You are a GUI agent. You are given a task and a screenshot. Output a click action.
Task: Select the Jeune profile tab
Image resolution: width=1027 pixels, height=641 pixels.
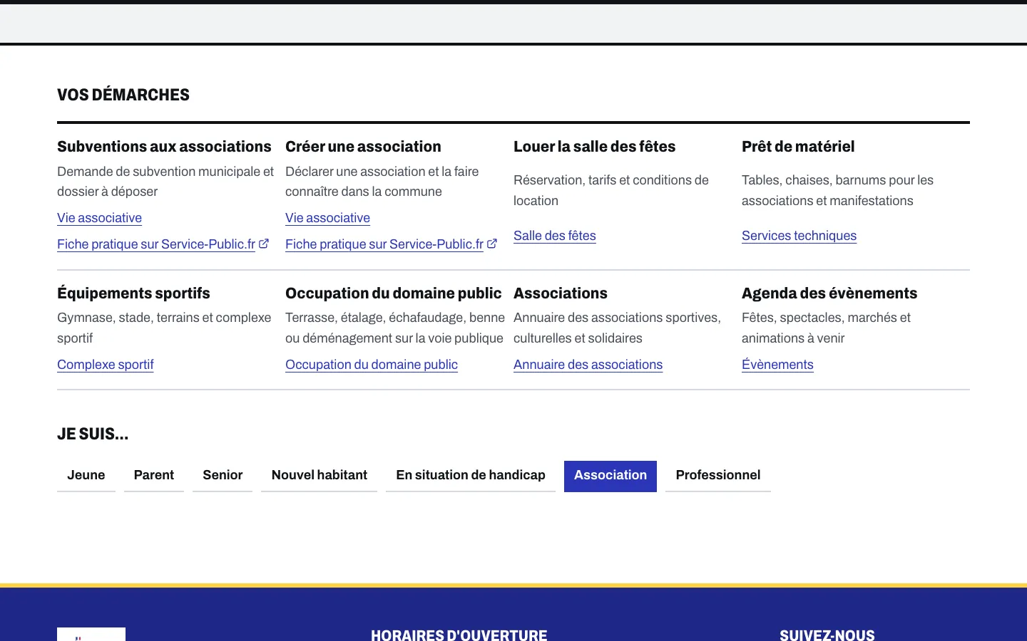pyautogui.click(x=86, y=475)
